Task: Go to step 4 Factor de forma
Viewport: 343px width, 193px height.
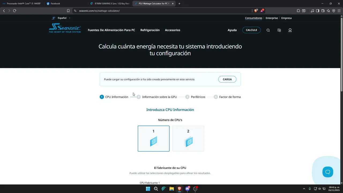Action: point(227,97)
